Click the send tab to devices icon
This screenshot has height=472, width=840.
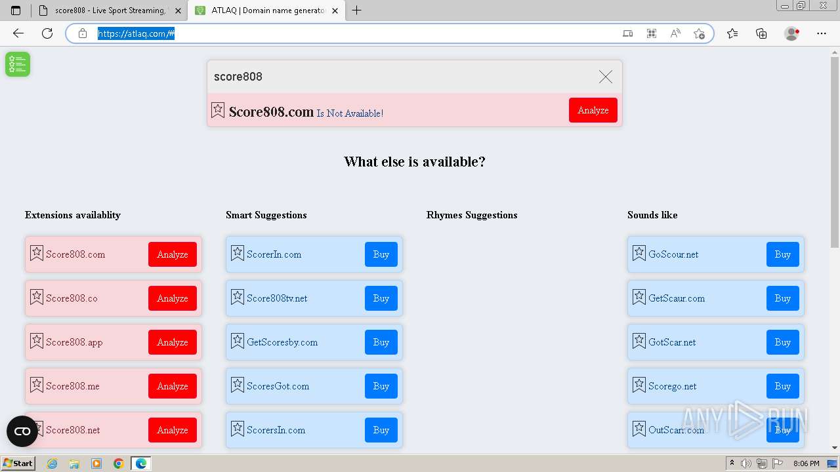[x=628, y=33]
